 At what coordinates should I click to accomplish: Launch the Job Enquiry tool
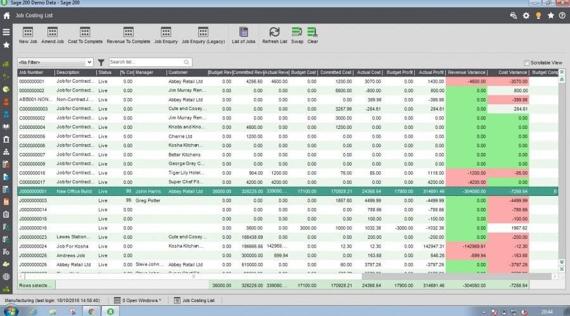[166, 35]
